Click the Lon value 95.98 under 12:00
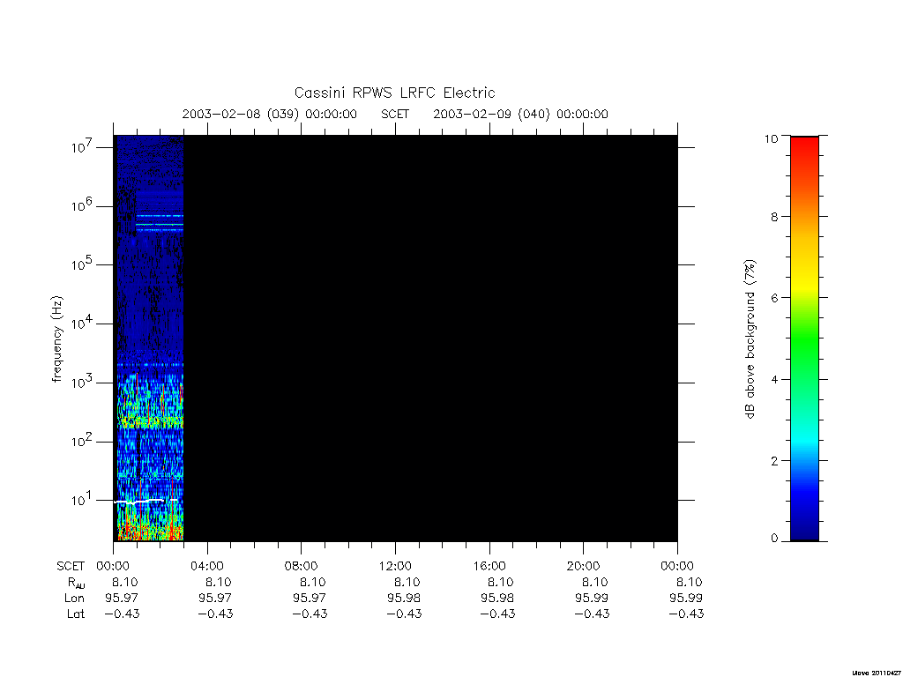The height and width of the screenshot is (677, 903). (403, 599)
